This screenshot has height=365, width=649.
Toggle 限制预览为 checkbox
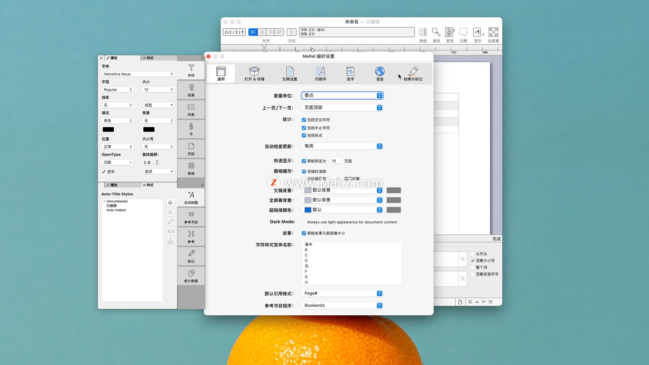304,161
